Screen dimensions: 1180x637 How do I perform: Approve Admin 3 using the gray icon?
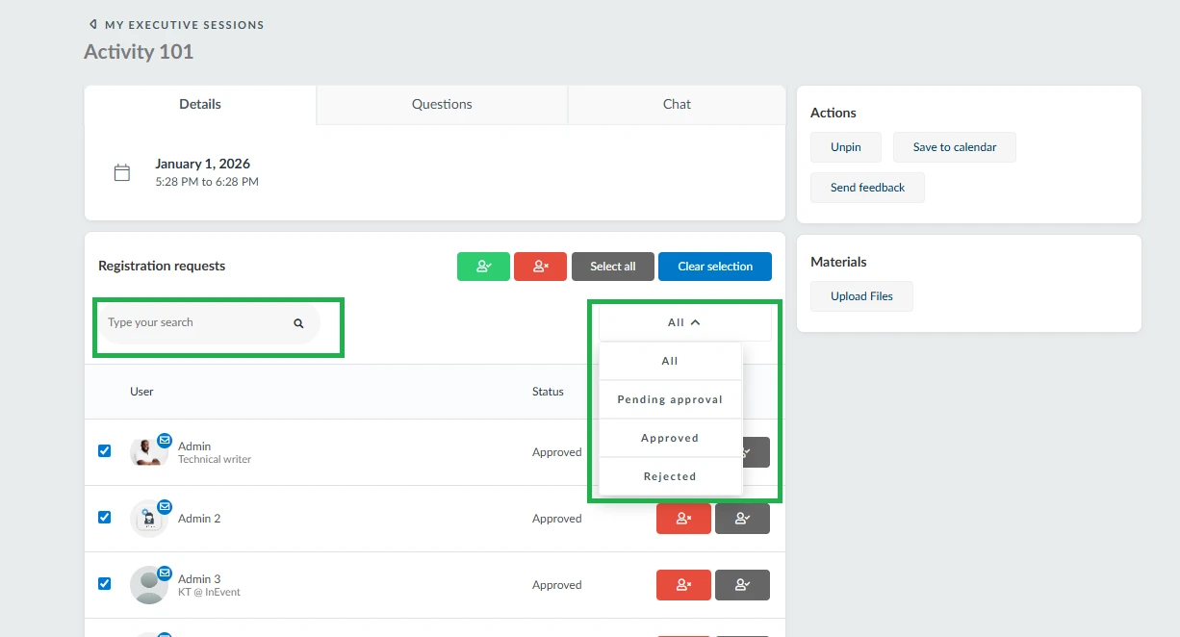point(742,584)
